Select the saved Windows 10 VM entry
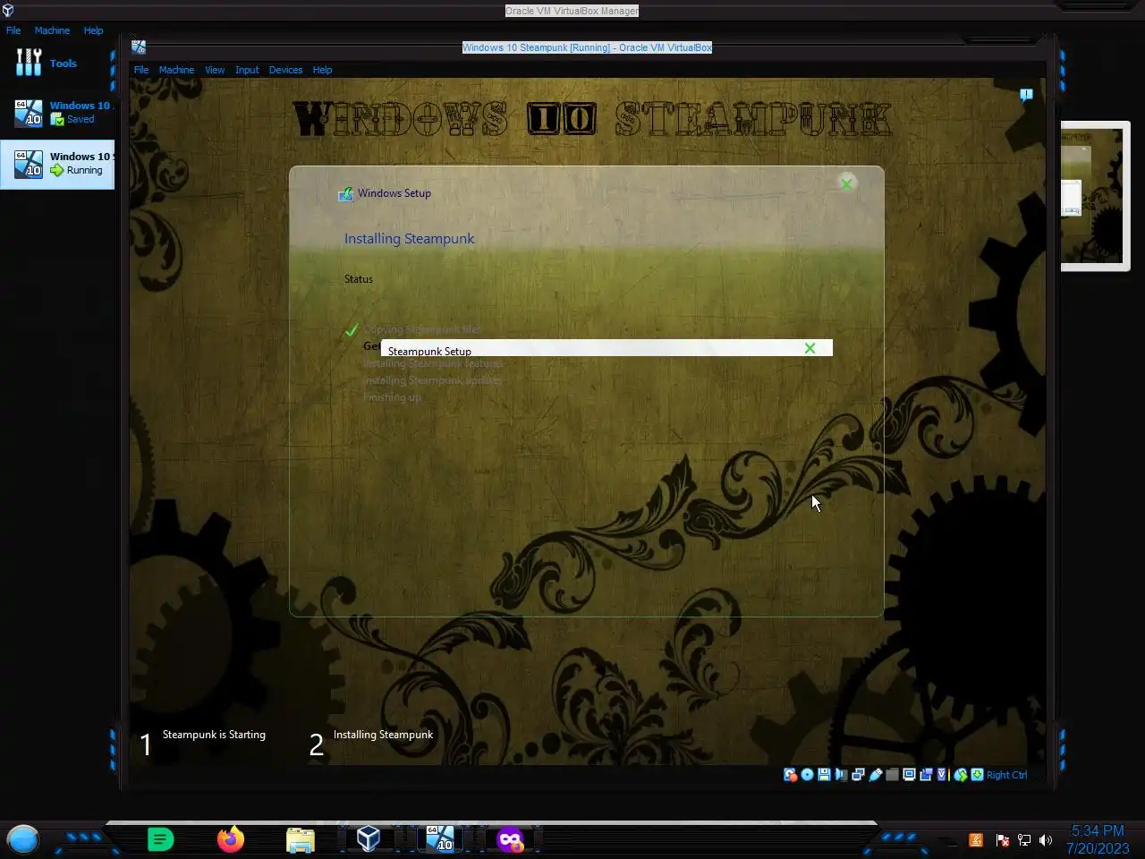 tap(57, 112)
